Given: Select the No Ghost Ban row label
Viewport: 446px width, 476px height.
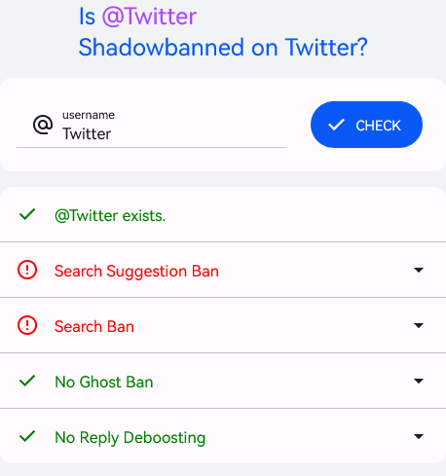Looking at the screenshot, I should (104, 382).
